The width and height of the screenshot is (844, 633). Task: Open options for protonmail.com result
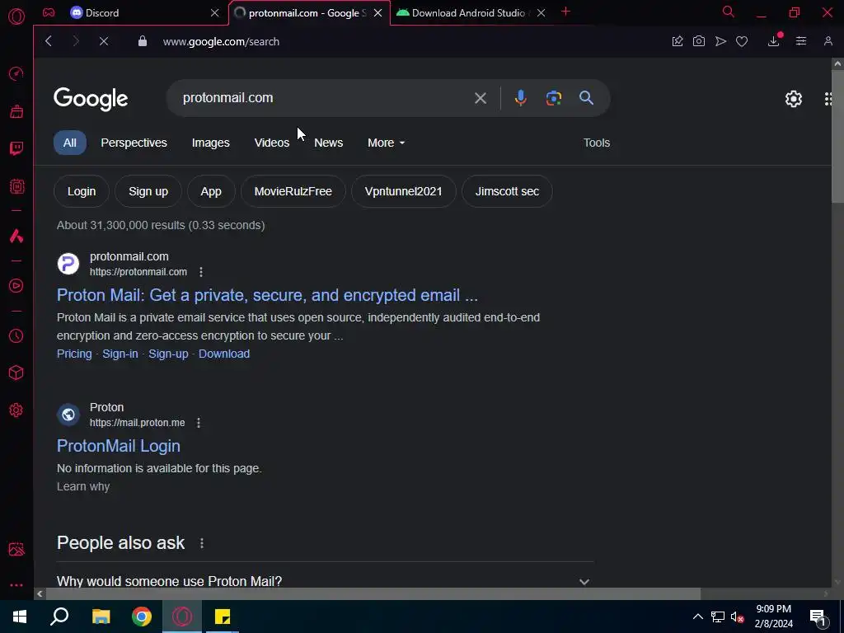(x=201, y=272)
